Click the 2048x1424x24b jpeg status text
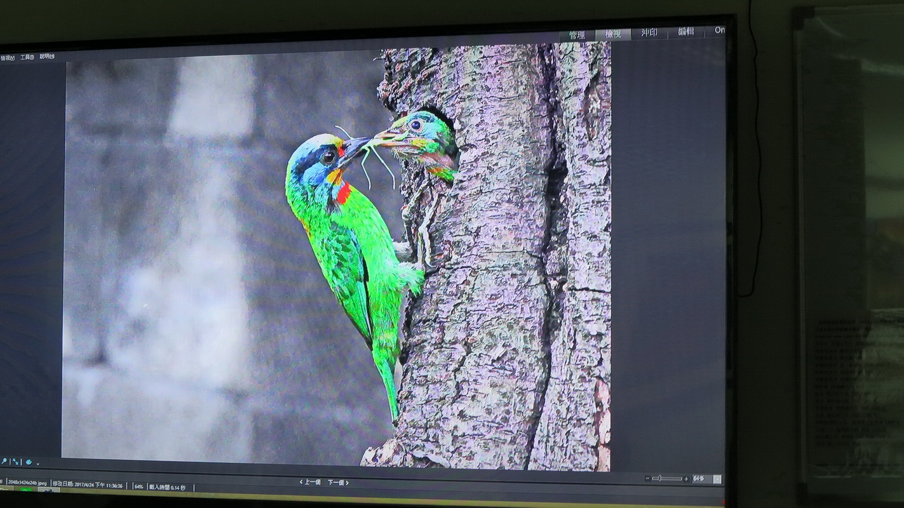 click(27, 483)
